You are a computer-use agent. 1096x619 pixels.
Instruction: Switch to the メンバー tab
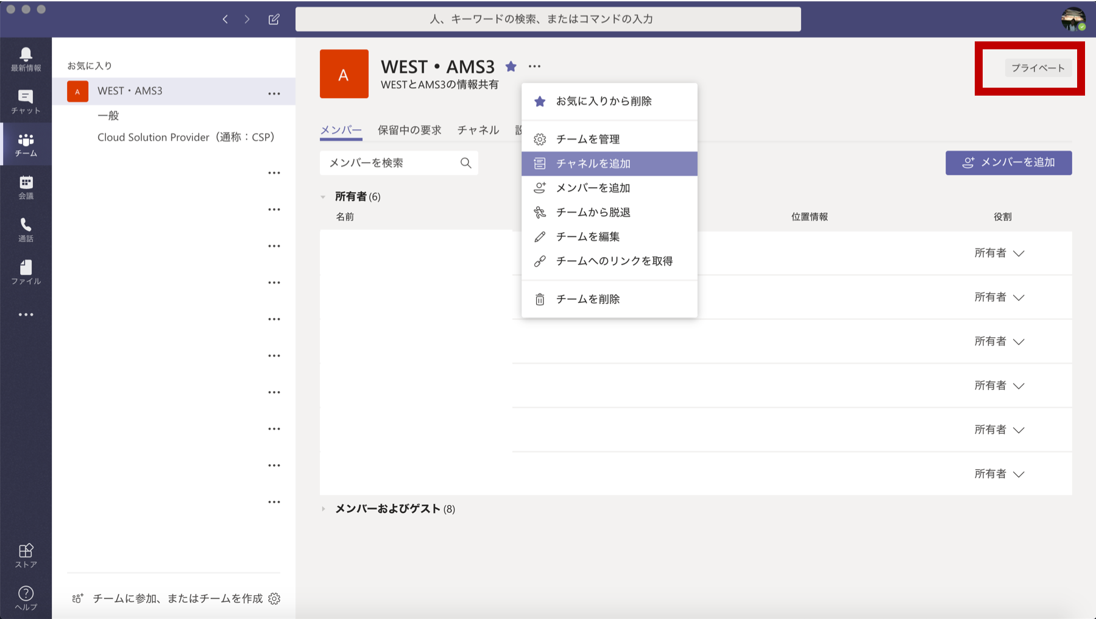(341, 130)
